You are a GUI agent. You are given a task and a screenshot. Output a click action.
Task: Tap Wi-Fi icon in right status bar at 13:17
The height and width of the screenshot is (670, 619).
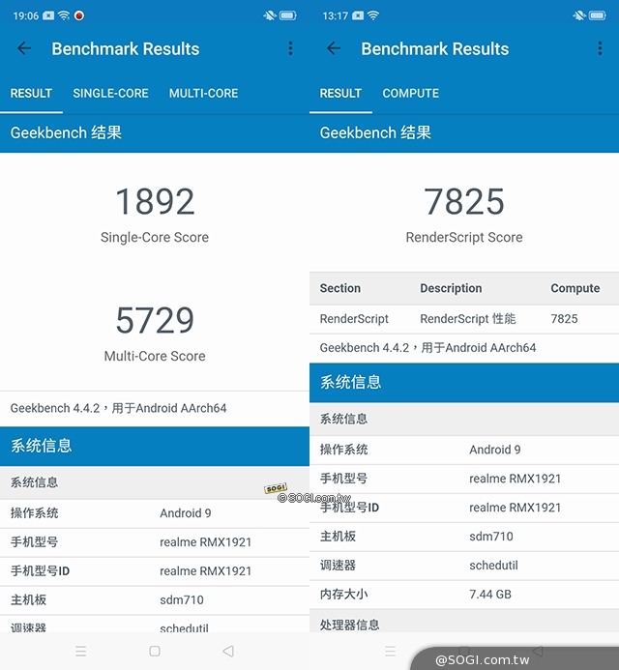(373, 15)
